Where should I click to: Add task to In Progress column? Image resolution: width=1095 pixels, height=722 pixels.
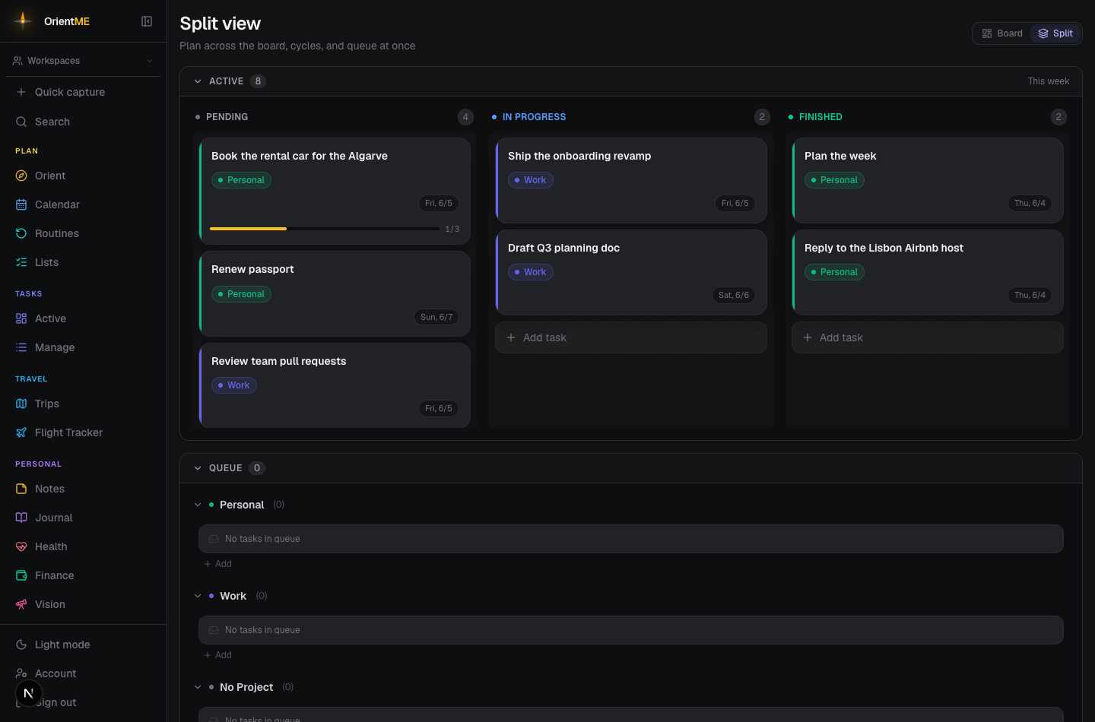point(631,337)
